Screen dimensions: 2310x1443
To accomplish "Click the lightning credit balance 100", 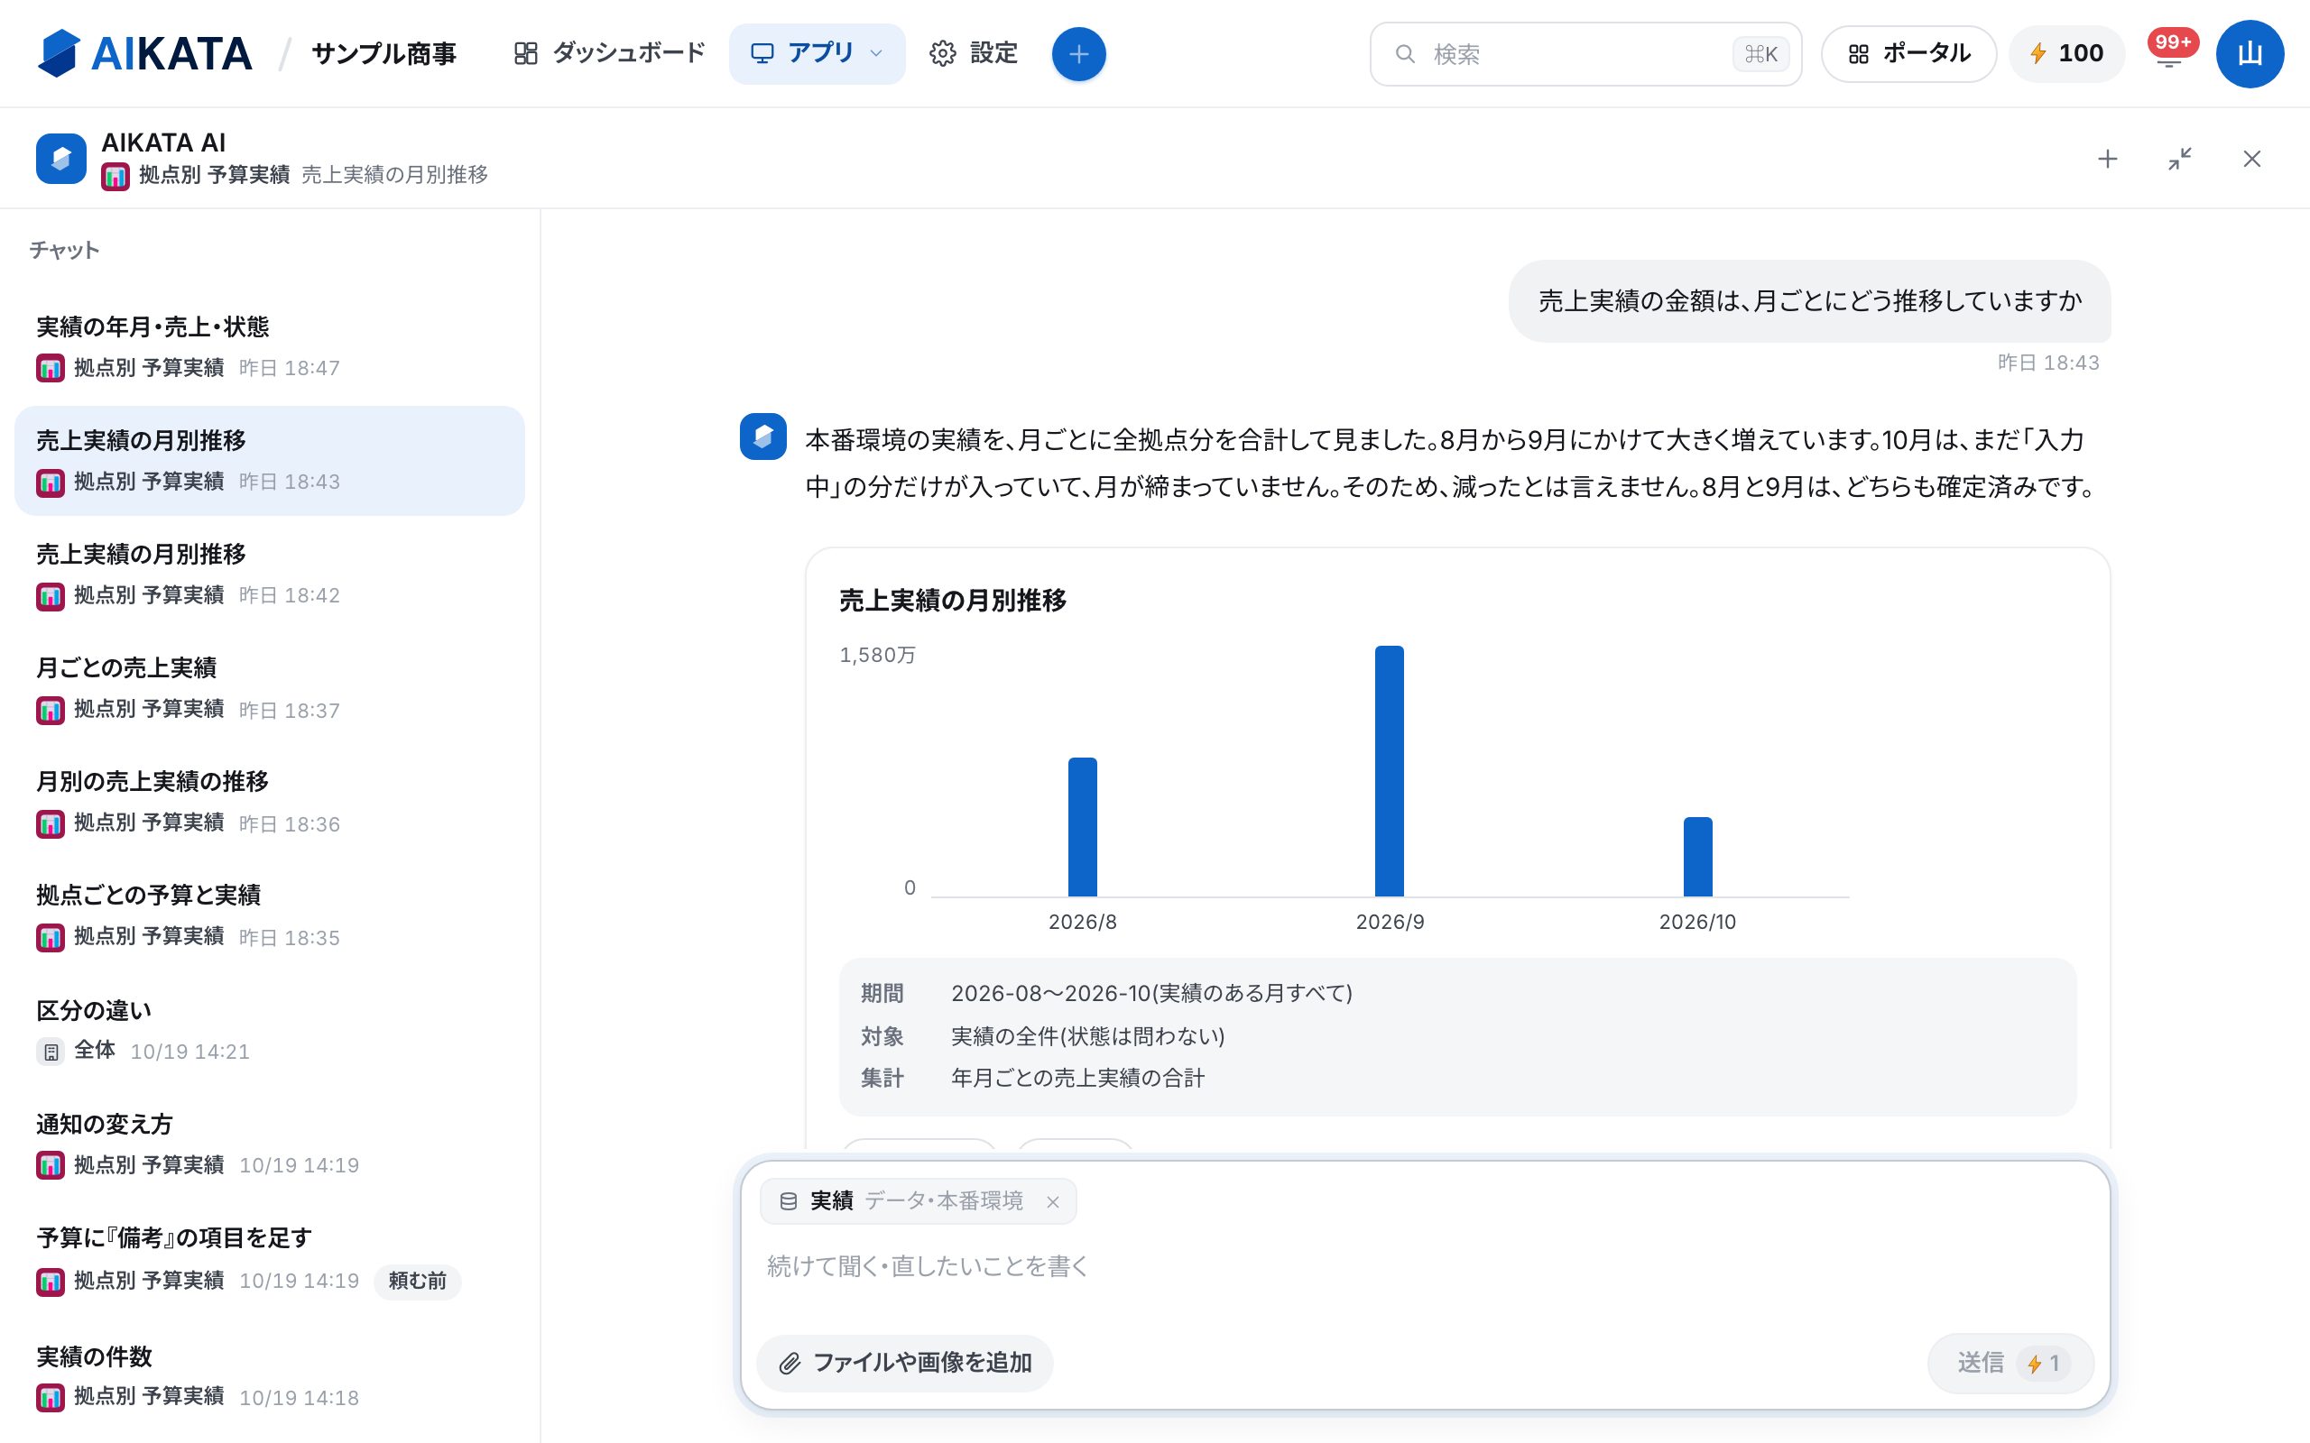I will coord(2066,53).
